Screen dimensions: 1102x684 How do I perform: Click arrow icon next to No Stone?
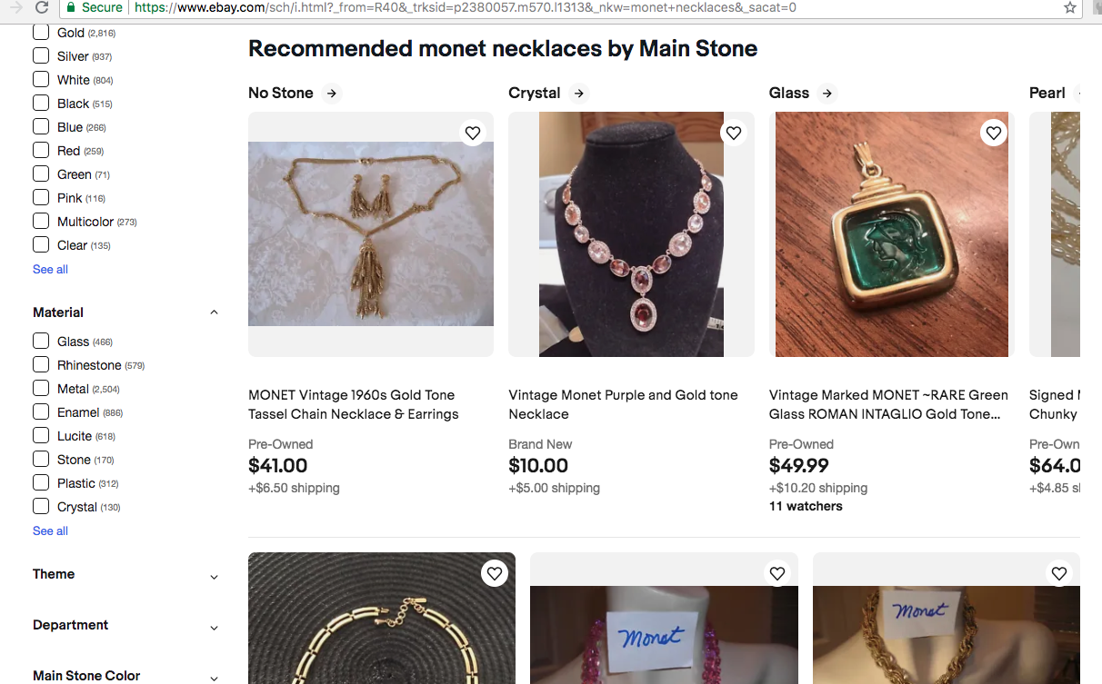[332, 93]
